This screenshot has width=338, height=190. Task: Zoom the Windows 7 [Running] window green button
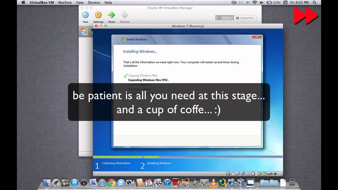click(x=106, y=26)
